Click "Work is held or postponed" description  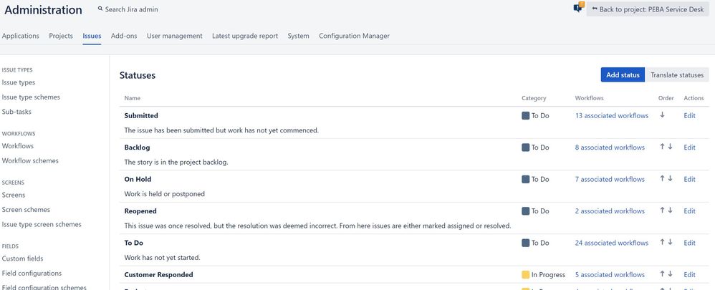tap(165, 194)
